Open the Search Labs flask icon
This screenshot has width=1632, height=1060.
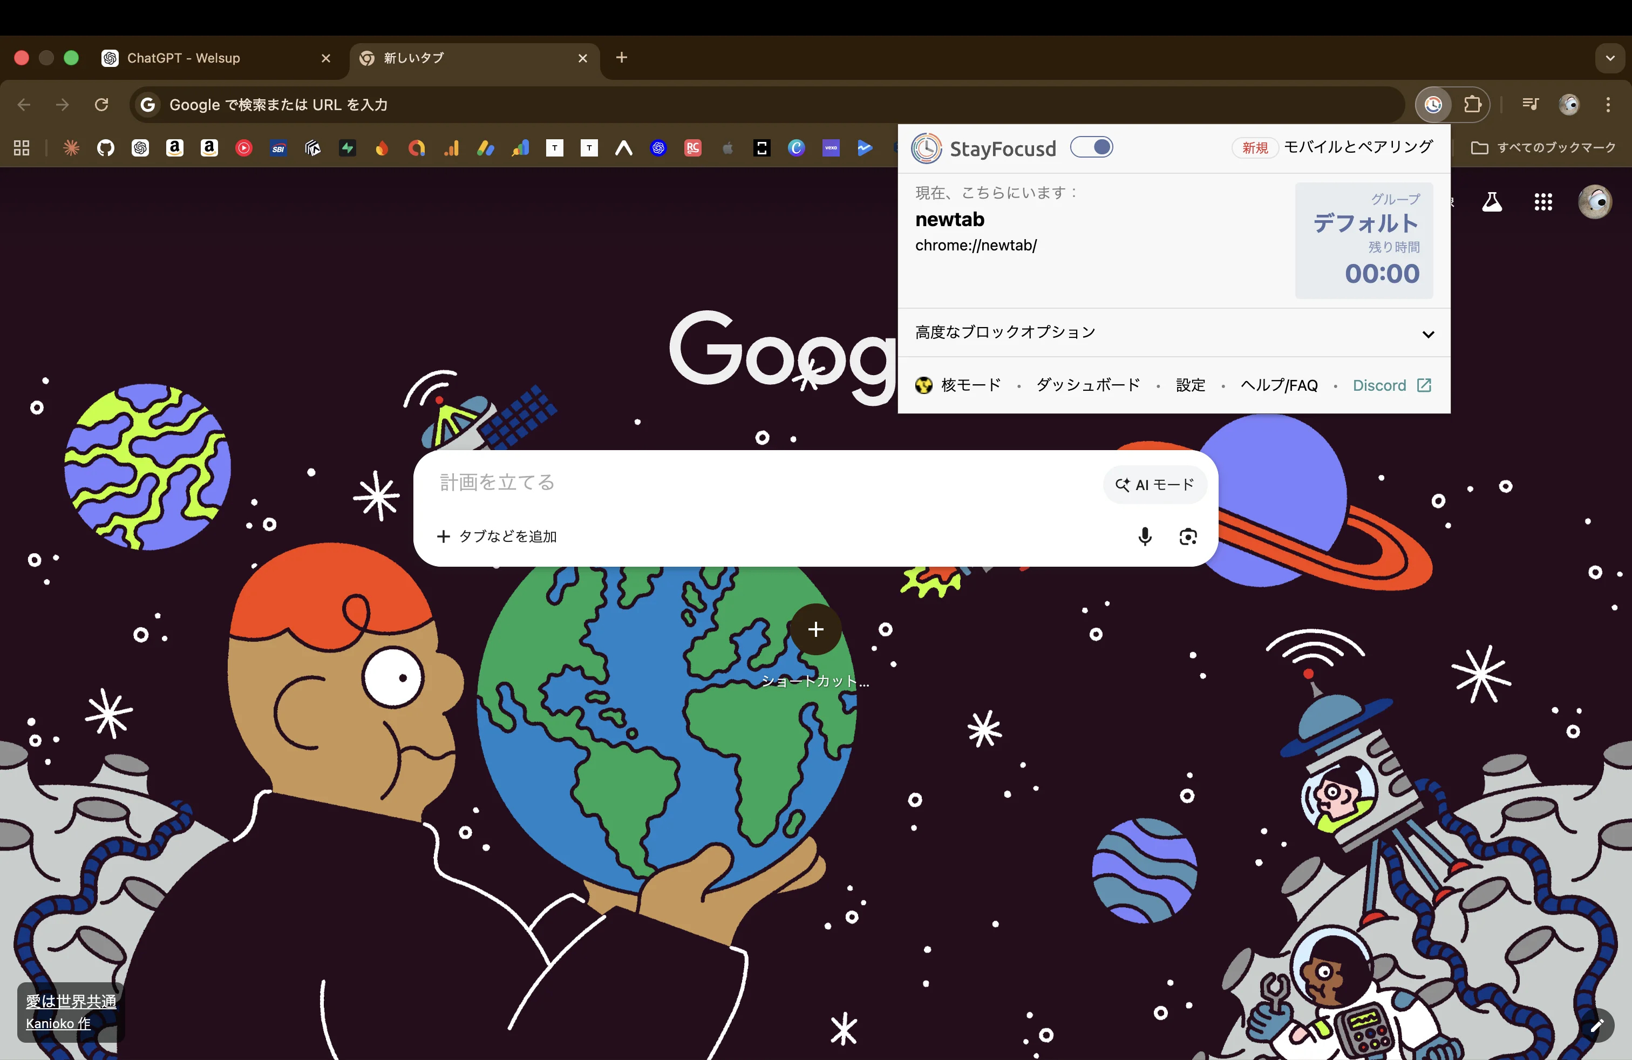(1492, 202)
